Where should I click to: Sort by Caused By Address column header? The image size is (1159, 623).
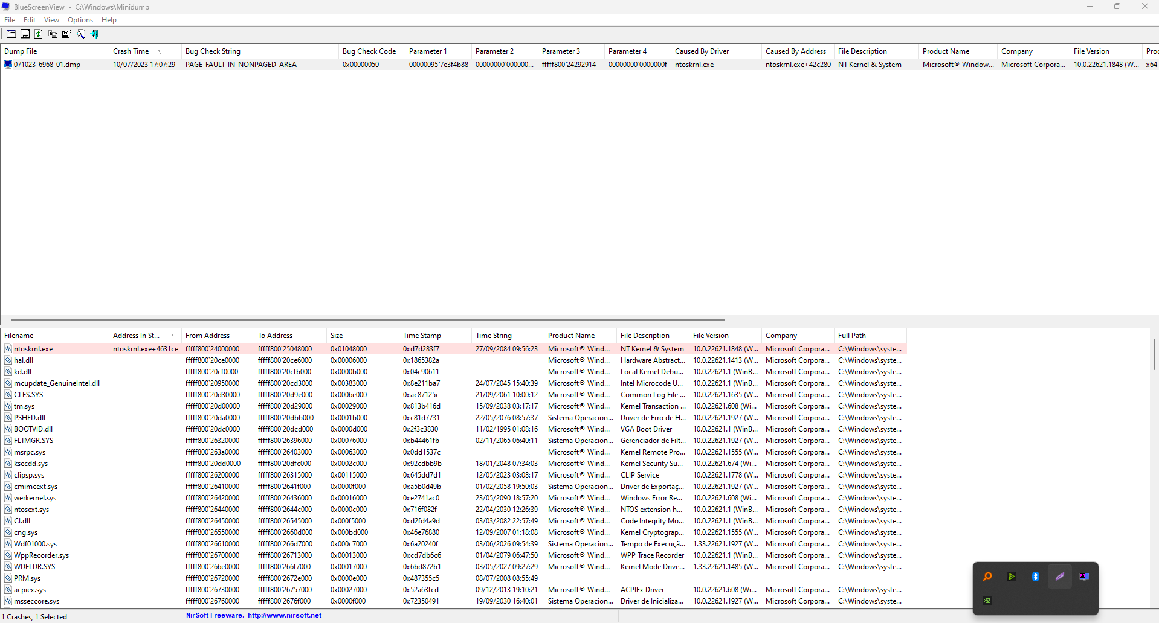[x=798, y=51]
